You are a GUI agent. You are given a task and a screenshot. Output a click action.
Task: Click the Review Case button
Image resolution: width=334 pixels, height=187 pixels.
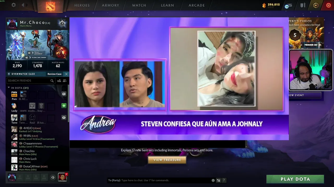click(55, 74)
